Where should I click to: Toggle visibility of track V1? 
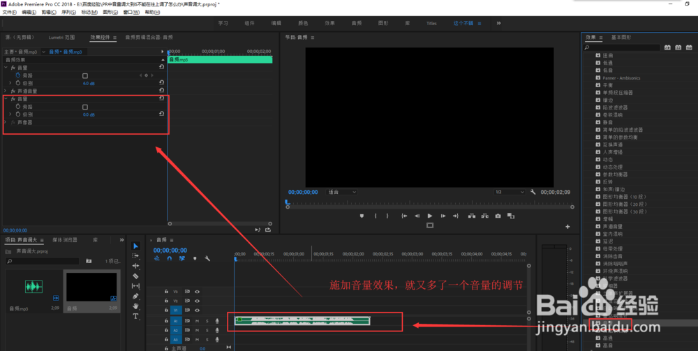click(197, 310)
